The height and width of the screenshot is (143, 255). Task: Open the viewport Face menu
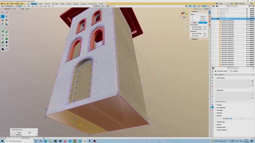click(x=49, y=6)
